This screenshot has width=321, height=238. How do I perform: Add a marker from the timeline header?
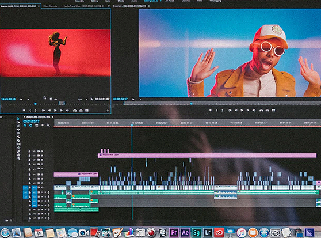click(x=43, y=125)
